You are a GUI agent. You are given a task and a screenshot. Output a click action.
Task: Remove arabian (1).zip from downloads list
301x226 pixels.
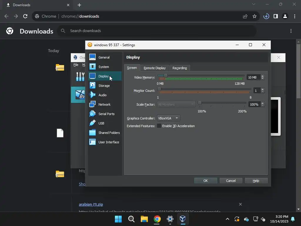pos(240,204)
